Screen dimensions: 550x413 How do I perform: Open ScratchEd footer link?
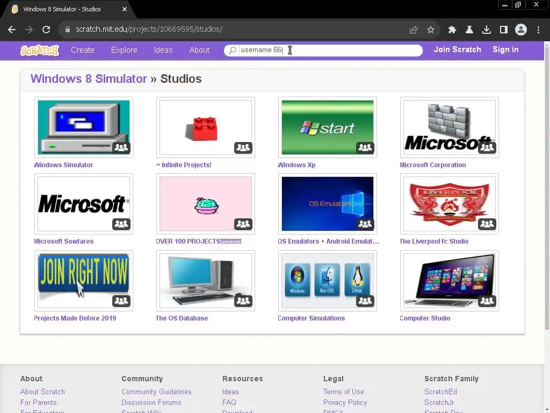tap(440, 391)
